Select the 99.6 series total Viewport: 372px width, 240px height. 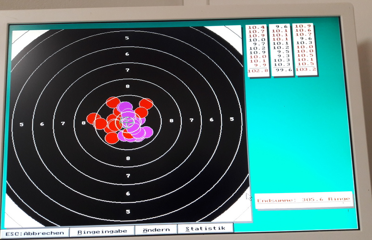[282, 70]
